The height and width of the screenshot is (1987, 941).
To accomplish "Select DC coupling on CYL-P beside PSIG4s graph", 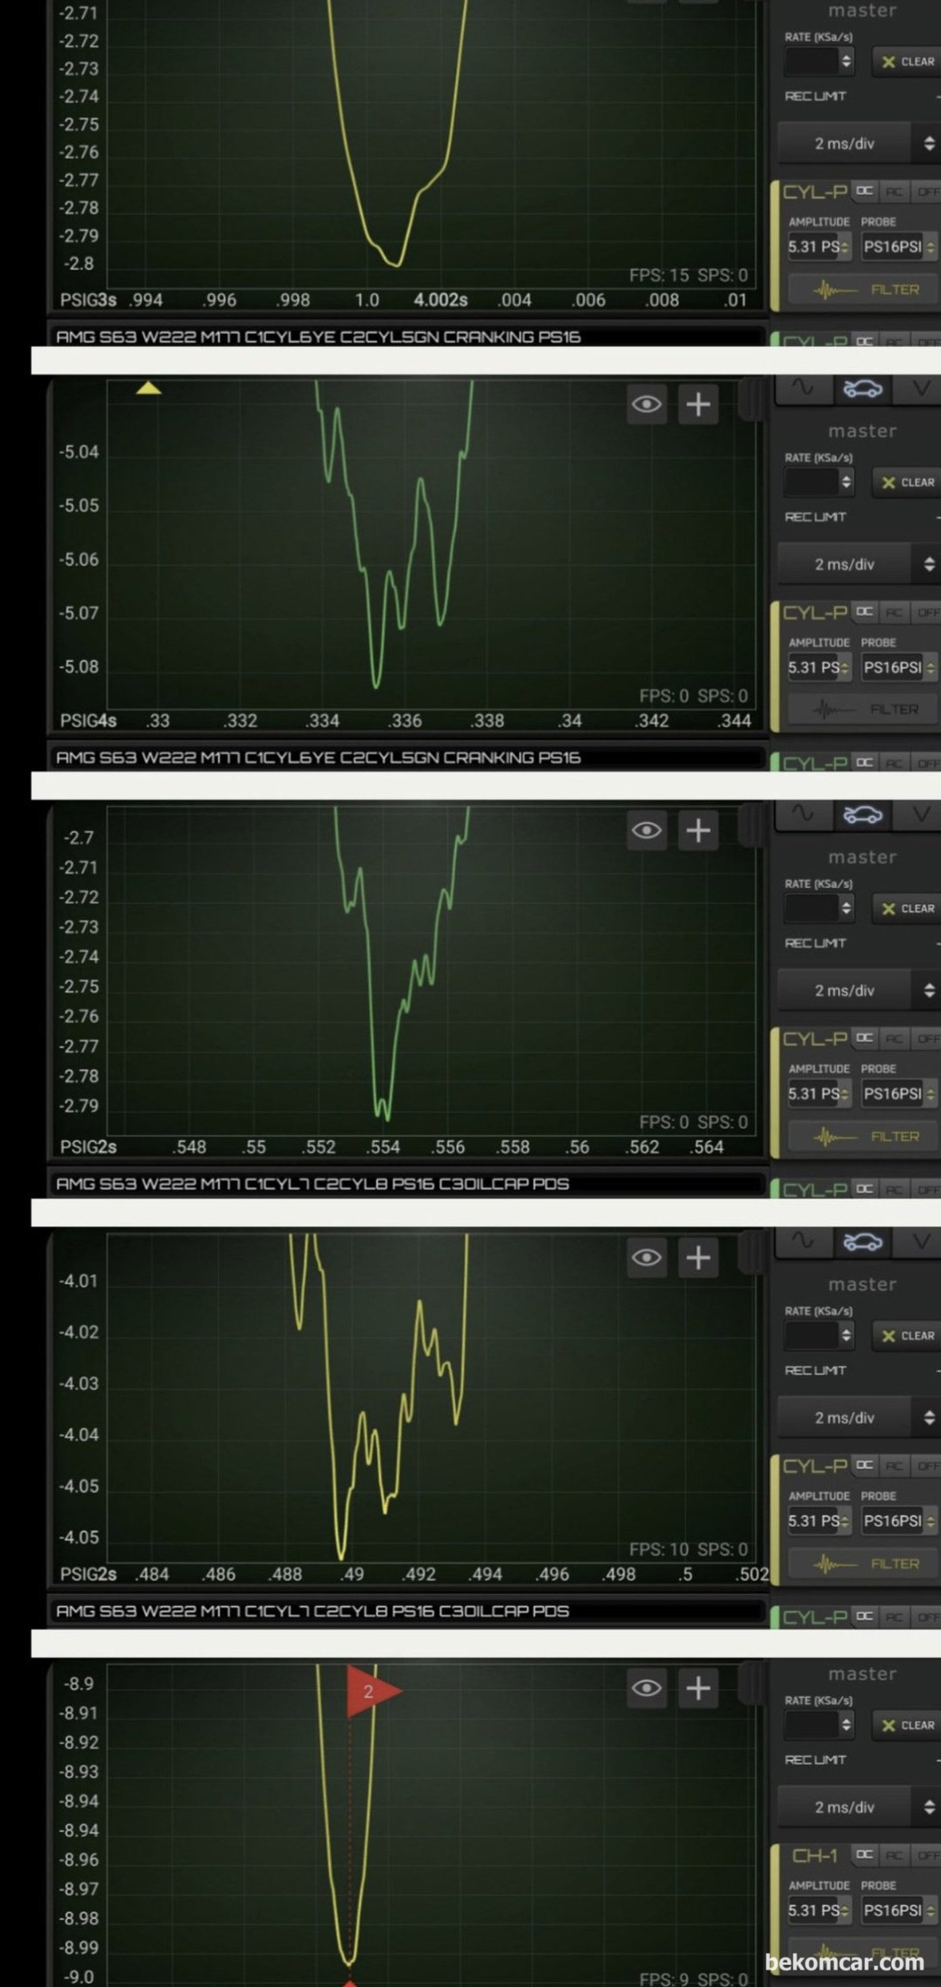I will [x=864, y=612].
